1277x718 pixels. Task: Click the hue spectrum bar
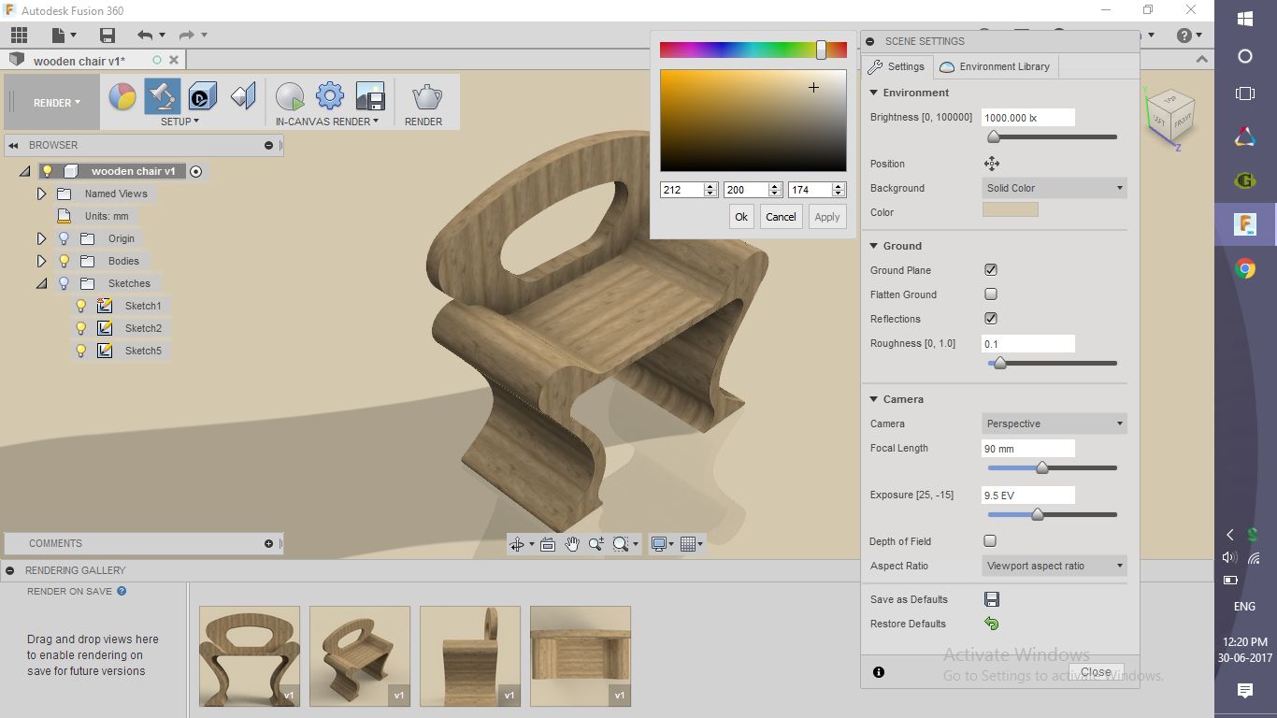[x=753, y=50]
